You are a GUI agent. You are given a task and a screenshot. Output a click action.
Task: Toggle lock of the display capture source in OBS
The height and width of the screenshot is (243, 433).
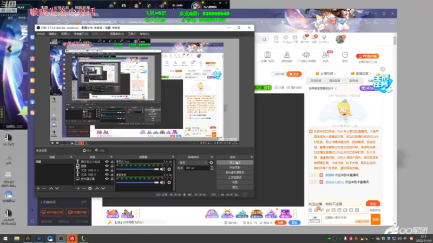(112, 179)
